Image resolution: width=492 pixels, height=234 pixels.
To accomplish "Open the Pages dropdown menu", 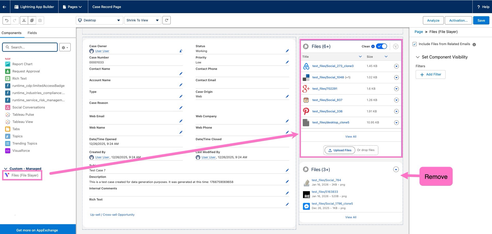I will point(73,7).
